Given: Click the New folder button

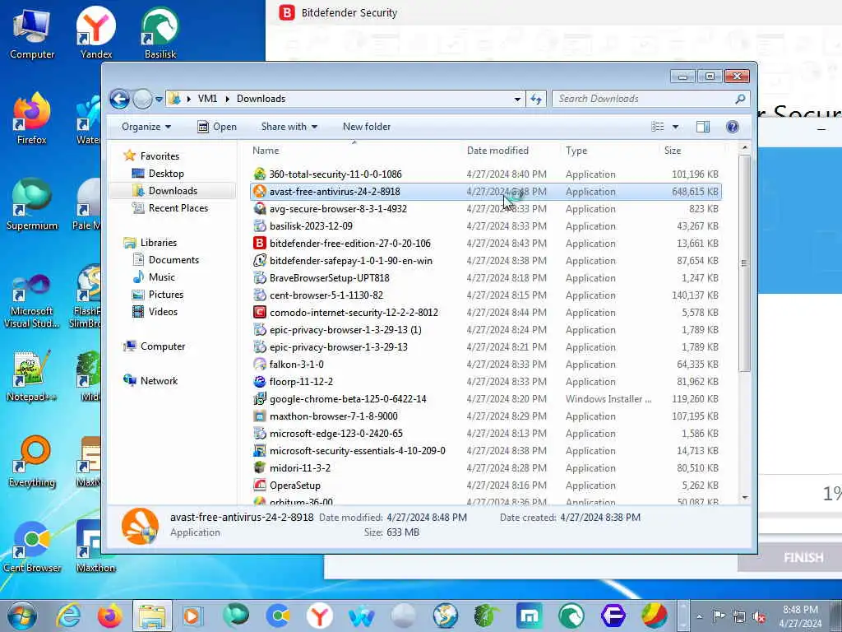Looking at the screenshot, I should (x=367, y=127).
